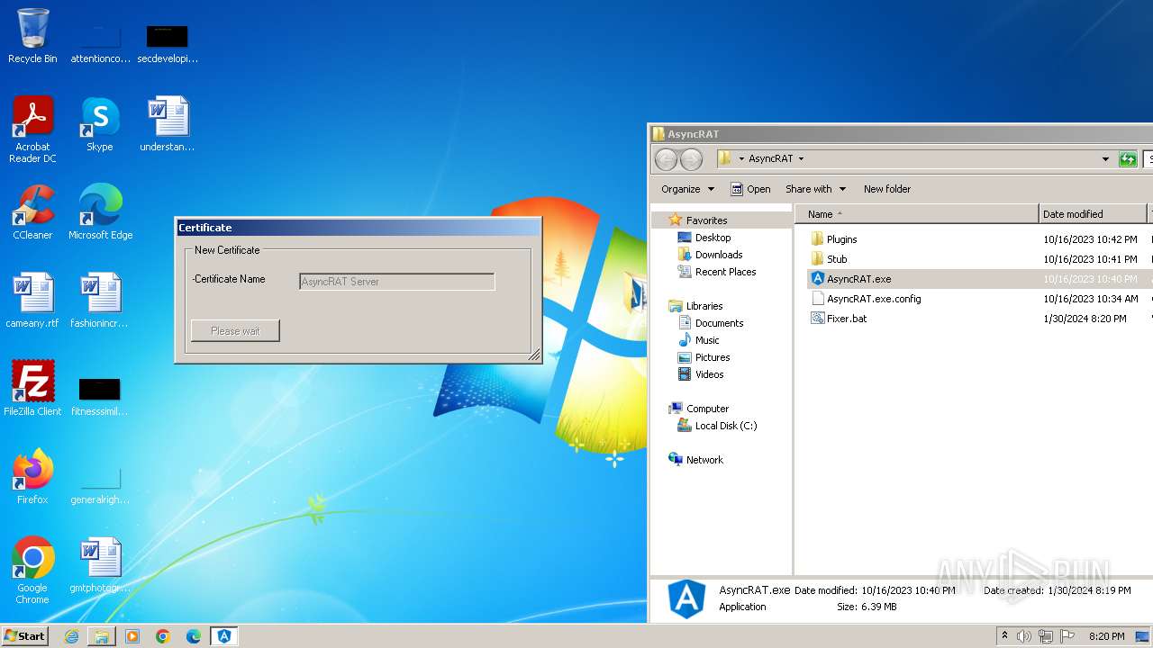Select the generalrigh desktop file
This screenshot has height=648, width=1153.
100,484
